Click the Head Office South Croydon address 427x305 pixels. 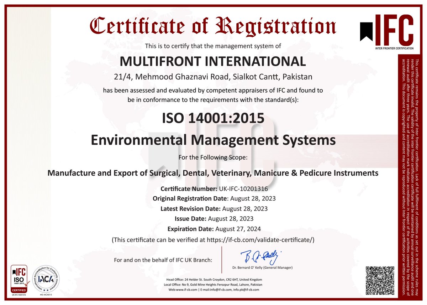(214, 280)
